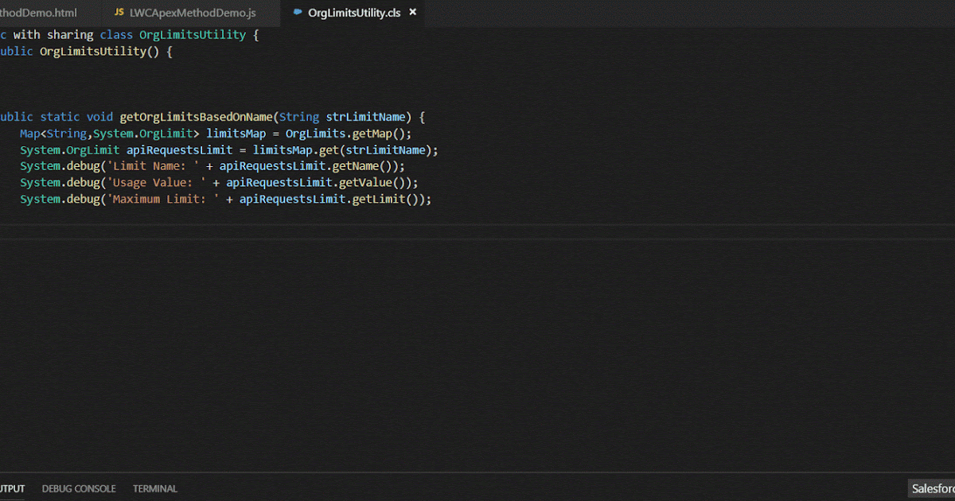
Task: Click the strLimitName parameter in method signature
Action: (366, 117)
